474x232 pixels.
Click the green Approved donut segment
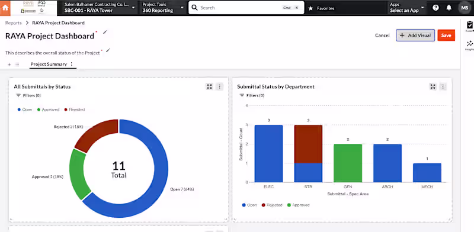(78, 173)
